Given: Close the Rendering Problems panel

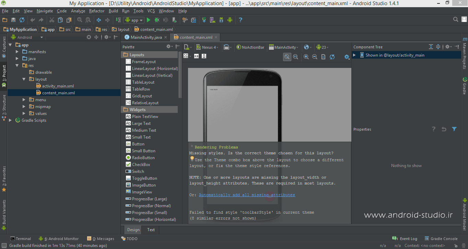Looking at the screenshot, I should click(192, 146).
